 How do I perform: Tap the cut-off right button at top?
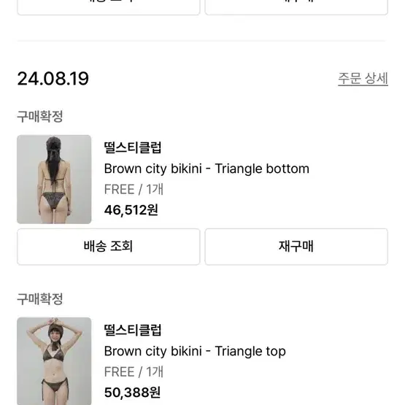click(296, 7)
